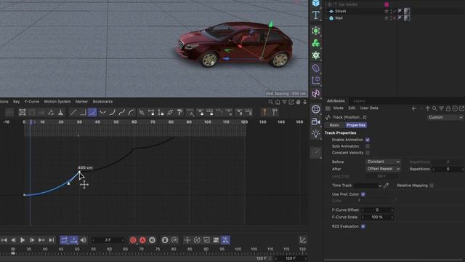Toggle loop playback button
The height and width of the screenshot is (262, 465).
pos(65,240)
